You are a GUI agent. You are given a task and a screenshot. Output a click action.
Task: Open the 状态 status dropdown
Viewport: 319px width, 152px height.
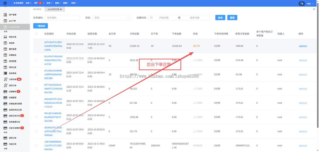click(x=112, y=17)
